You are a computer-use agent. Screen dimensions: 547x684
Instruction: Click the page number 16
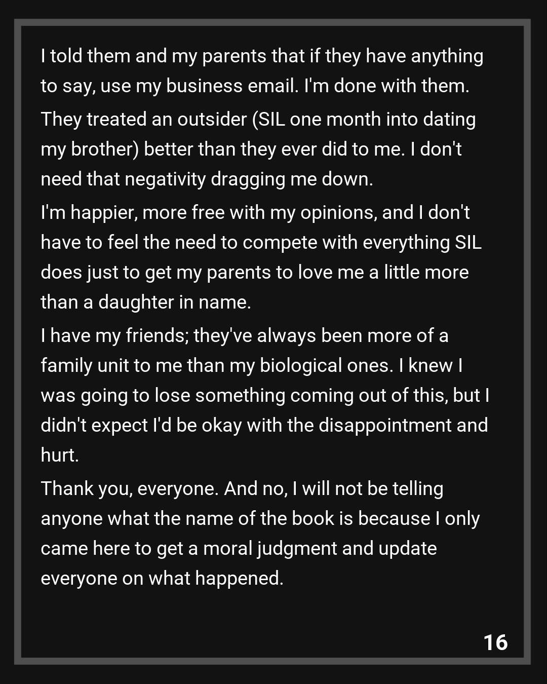(x=495, y=642)
